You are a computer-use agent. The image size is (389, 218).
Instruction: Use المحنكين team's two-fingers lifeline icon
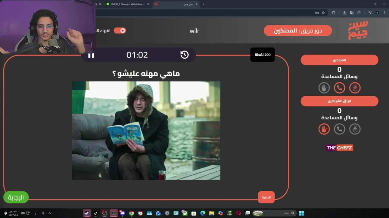(x=355, y=88)
